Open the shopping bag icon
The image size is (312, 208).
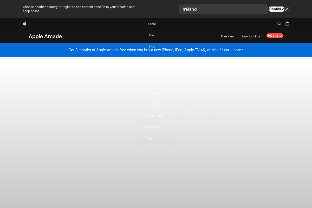pos(287,24)
